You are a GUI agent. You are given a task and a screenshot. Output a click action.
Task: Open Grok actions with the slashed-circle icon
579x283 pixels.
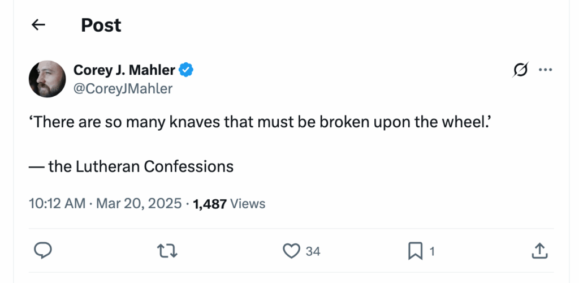click(520, 70)
